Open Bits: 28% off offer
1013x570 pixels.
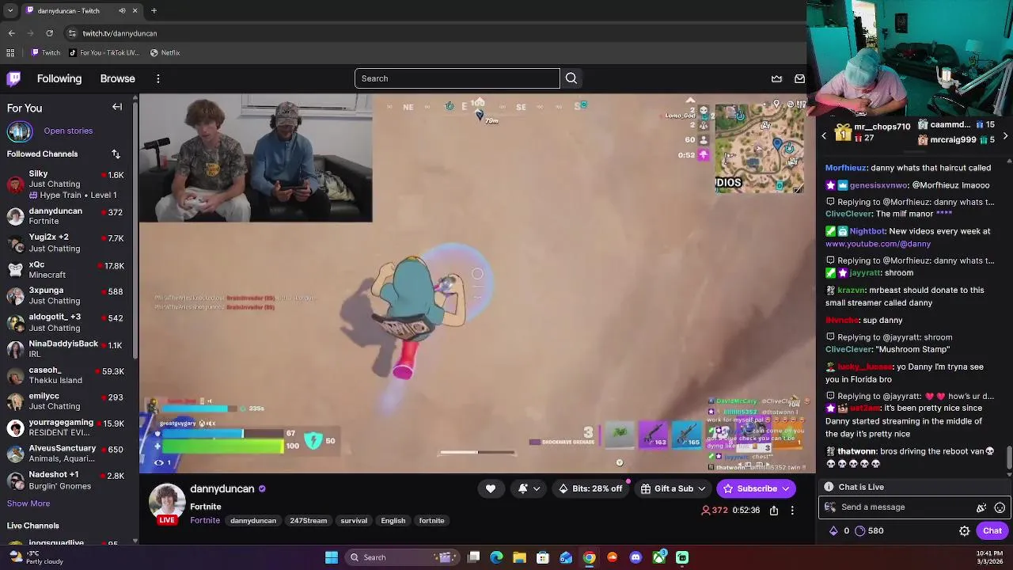tap(590, 488)
